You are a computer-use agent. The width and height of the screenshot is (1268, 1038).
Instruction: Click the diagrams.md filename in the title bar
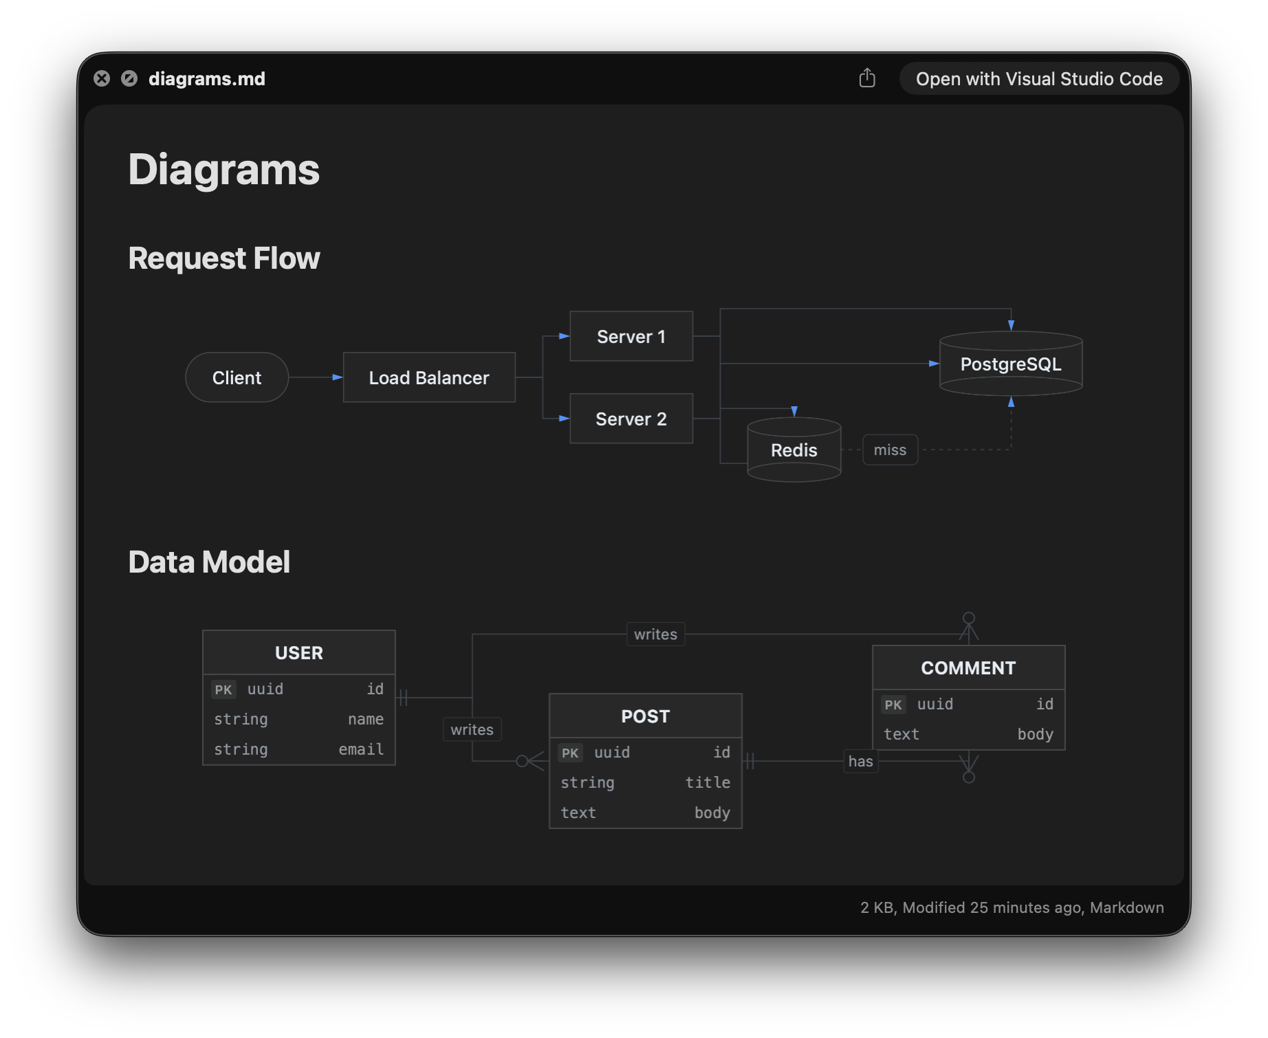tap(207, 78)
